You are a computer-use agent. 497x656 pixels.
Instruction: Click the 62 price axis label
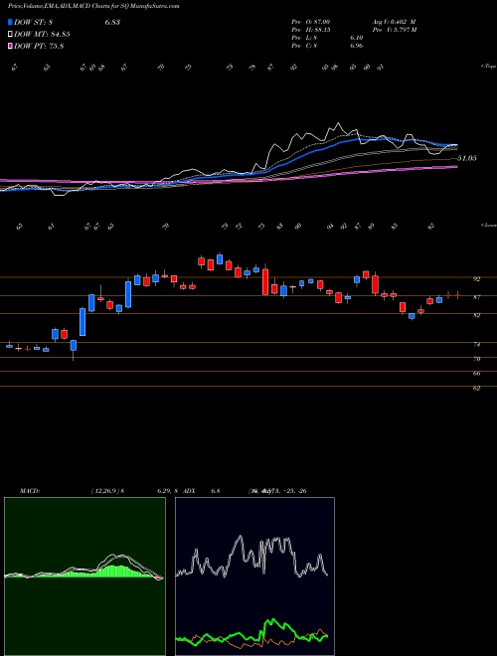pos(476,389)
